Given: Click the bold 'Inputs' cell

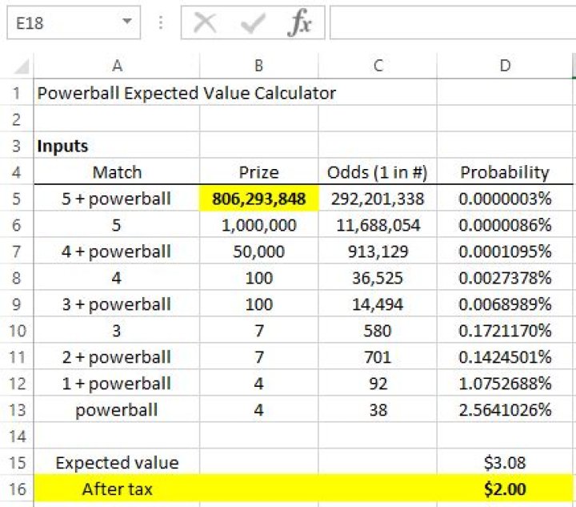Looking at the screenshot, I should (117, 146).
